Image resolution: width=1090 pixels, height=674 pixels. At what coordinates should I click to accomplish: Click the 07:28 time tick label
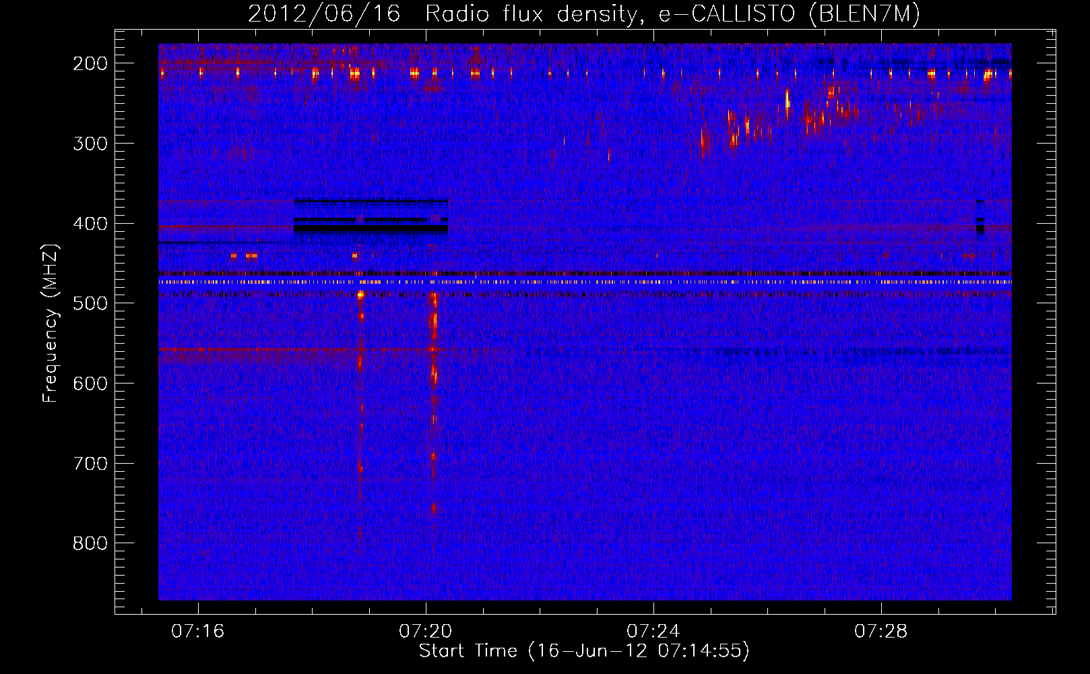click(880, 632)
